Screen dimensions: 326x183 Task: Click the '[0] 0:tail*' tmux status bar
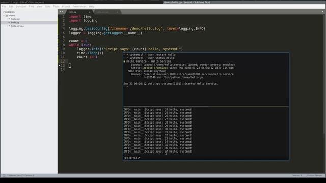pyautogui.click(x=132, y=158)
